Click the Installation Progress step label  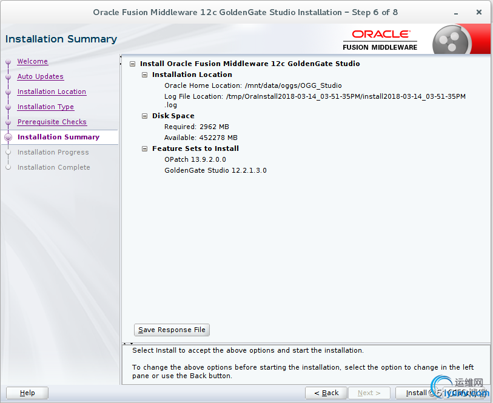53,152
